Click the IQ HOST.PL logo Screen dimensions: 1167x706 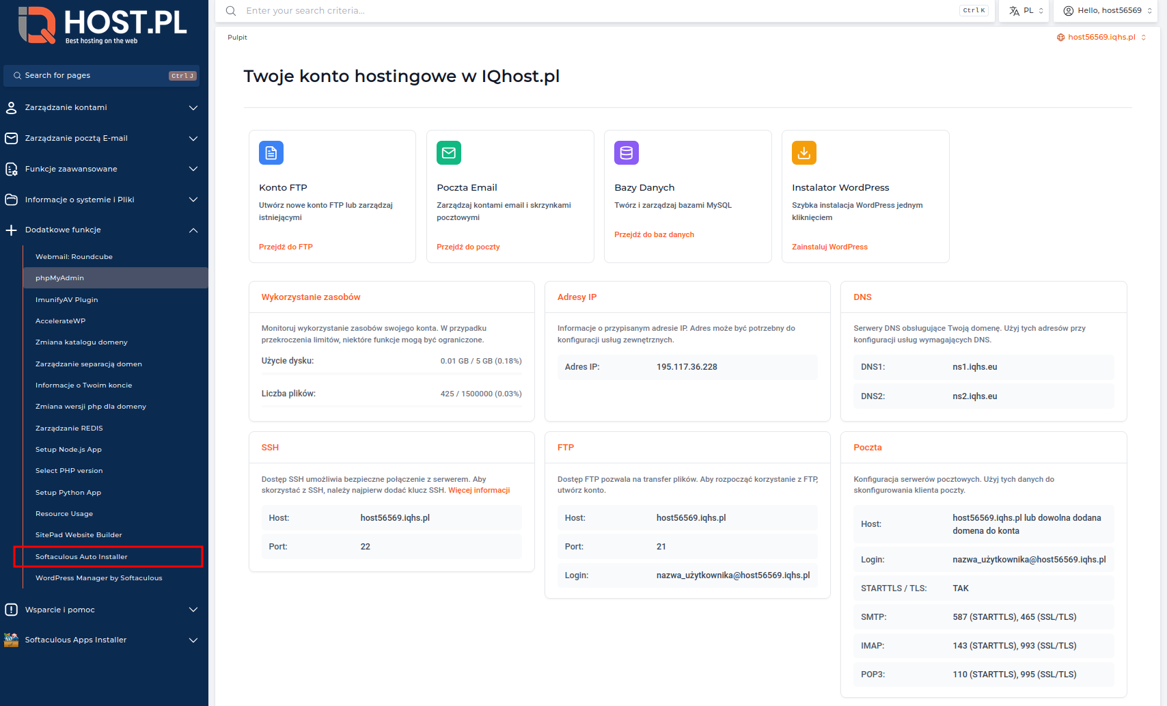pyautogui.click(x=102, y=26)
